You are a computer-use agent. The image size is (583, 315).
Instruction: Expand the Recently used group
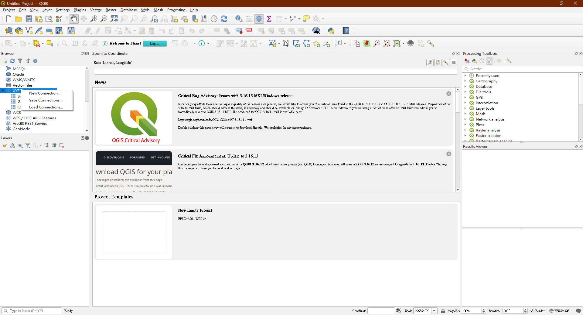(465, 75)
